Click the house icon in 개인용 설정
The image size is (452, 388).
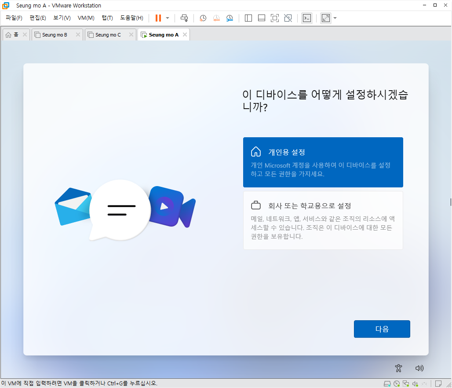(256, 151)
